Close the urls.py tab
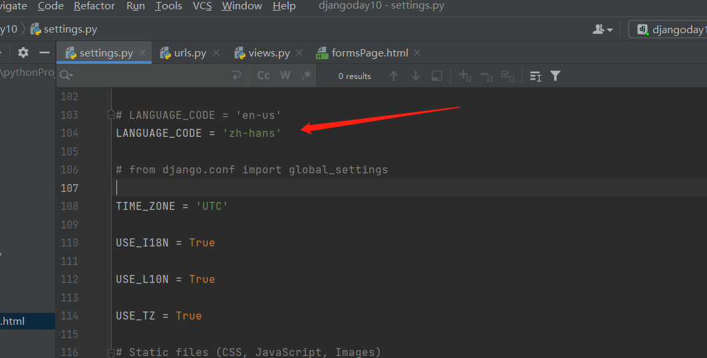 click(x=216, y=52)
